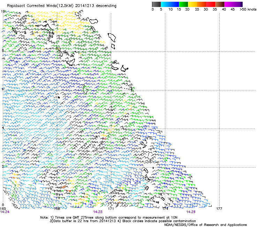
Task: Click the latitude label '4' on left axis
Action: click(x=3, y=127)
